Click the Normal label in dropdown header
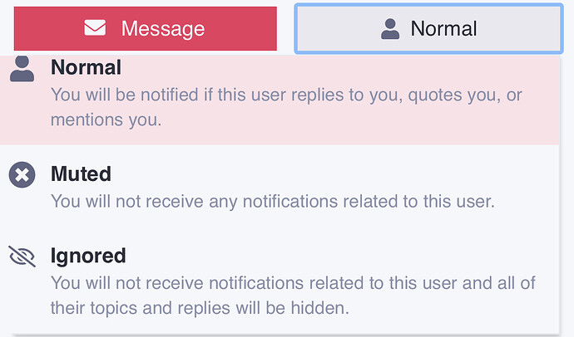The height and width of the screenshot is (337, 574). (x=443, y=28)
